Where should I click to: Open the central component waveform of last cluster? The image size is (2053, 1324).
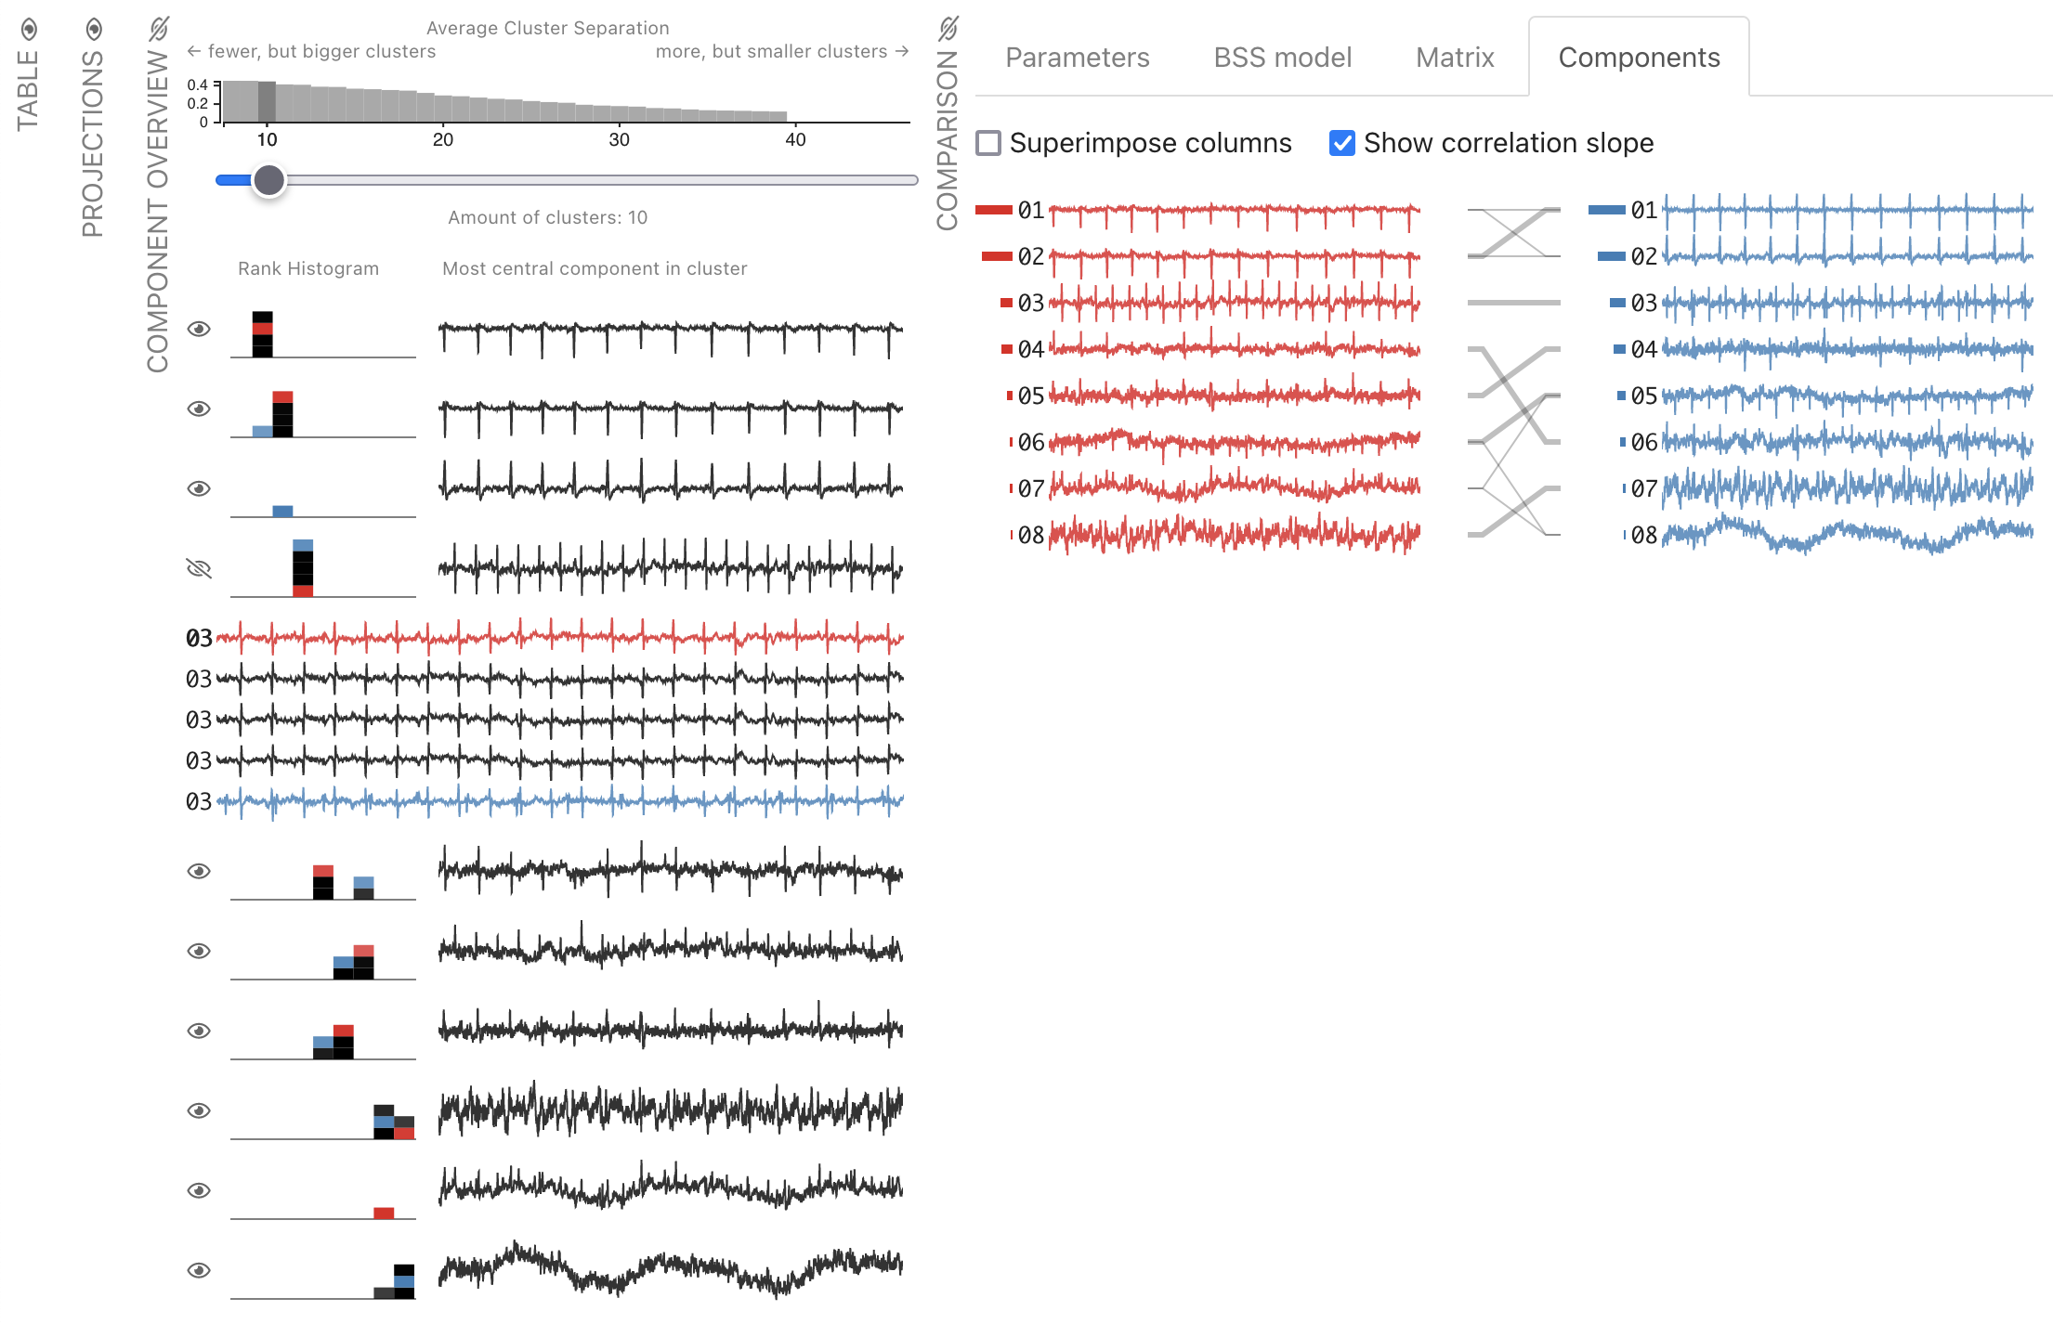671,1270
